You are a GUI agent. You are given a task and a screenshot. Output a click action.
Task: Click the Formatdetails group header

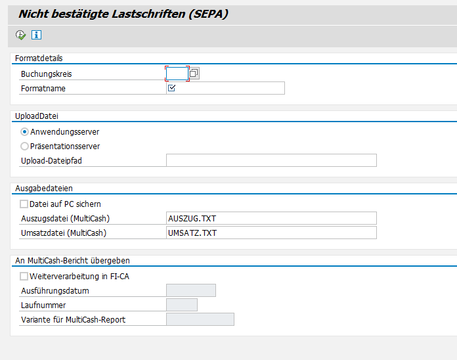pos(39,58)
